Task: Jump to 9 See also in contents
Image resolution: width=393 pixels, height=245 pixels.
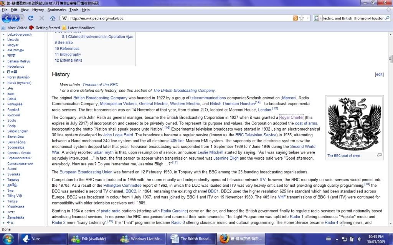Action: tap(64, 42)
